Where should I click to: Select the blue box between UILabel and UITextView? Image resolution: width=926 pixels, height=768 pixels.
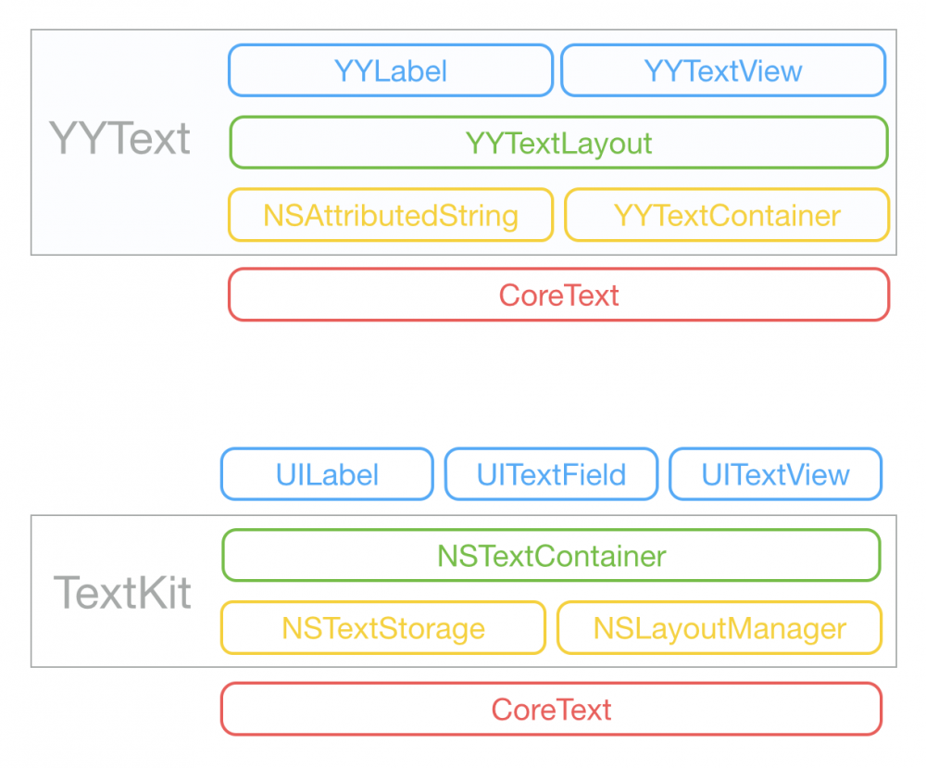pos(551,474)
